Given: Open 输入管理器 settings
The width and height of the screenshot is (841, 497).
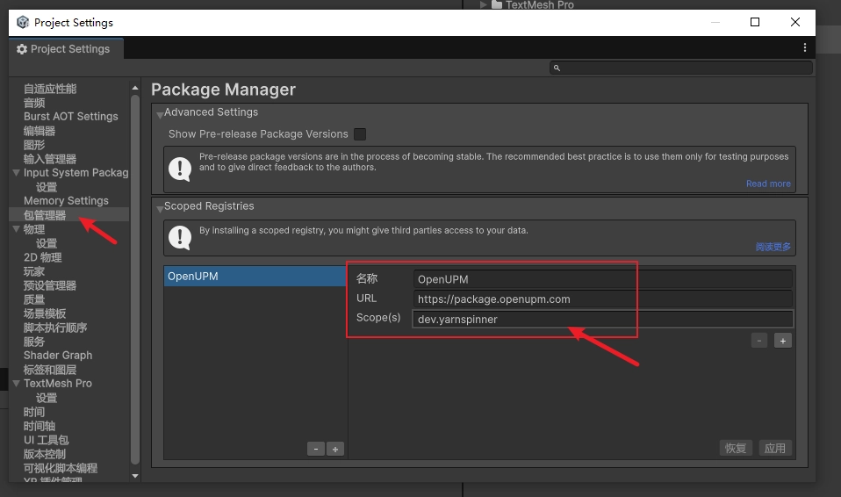Looking at the screenshot, I should coord(50,159).
